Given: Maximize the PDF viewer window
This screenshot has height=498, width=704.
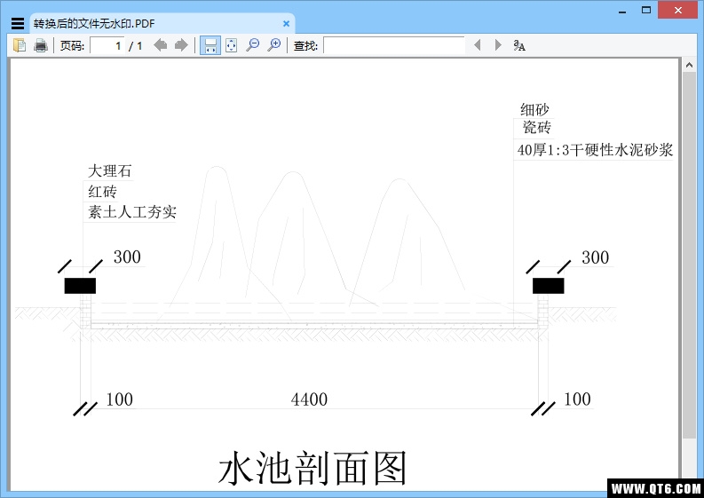Looking at the screenshot, I should (x=646, y=10).
